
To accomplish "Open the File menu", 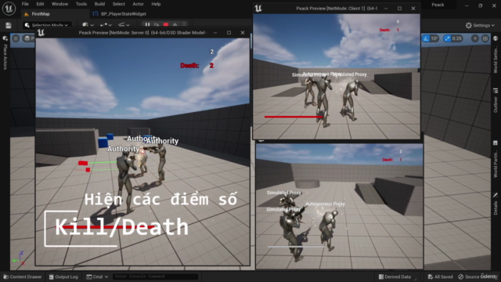I will pos(25,4).
